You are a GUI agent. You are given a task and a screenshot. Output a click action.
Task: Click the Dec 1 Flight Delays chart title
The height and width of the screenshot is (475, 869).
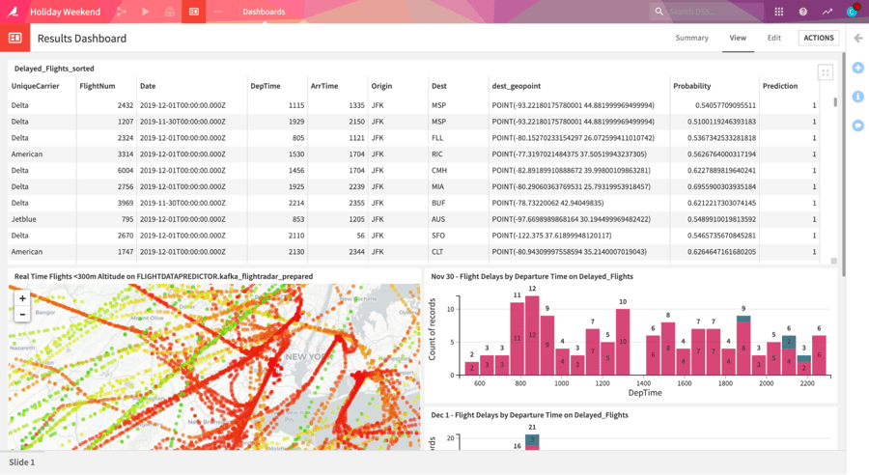(530, 414)
